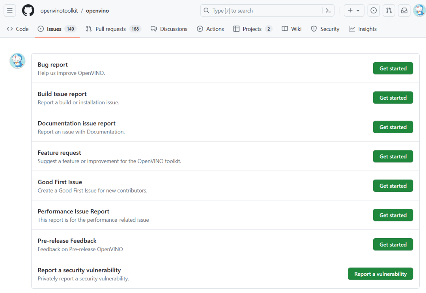Click 'Feedback on Pre-release OpenVINO' text
This screenshot has width=426, height=293.
point(80,249)
